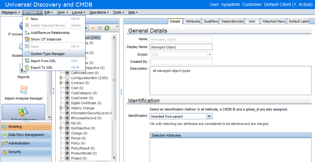Select the Digital Certificate (0) tree item
315x162 pixels.
pos(86,103)
